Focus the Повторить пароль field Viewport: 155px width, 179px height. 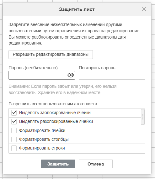[x=112, y=75]
